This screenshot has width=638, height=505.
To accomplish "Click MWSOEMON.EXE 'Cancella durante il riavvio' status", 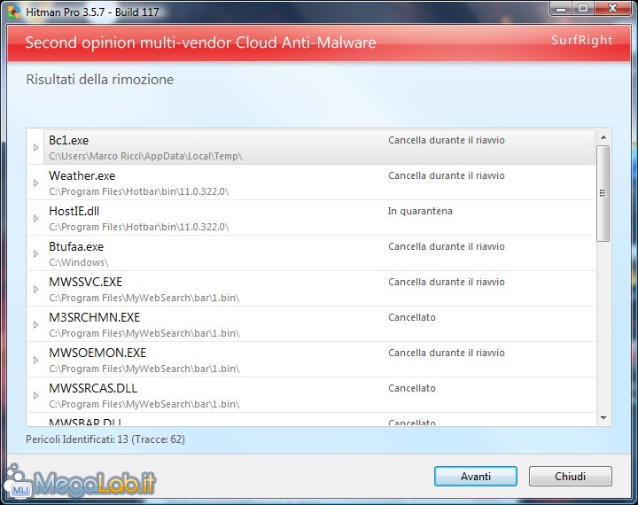I will coord(447,353).
